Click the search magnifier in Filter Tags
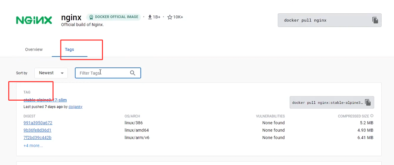This screenshot has width=394, height=165. click(133, 73)
